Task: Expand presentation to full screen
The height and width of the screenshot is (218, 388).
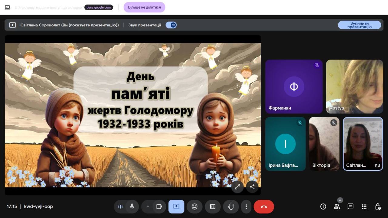Action: tap(237, 187)
